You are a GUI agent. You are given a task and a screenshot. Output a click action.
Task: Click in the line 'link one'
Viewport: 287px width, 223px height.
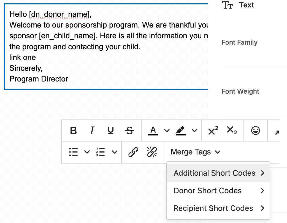(23, 58)
